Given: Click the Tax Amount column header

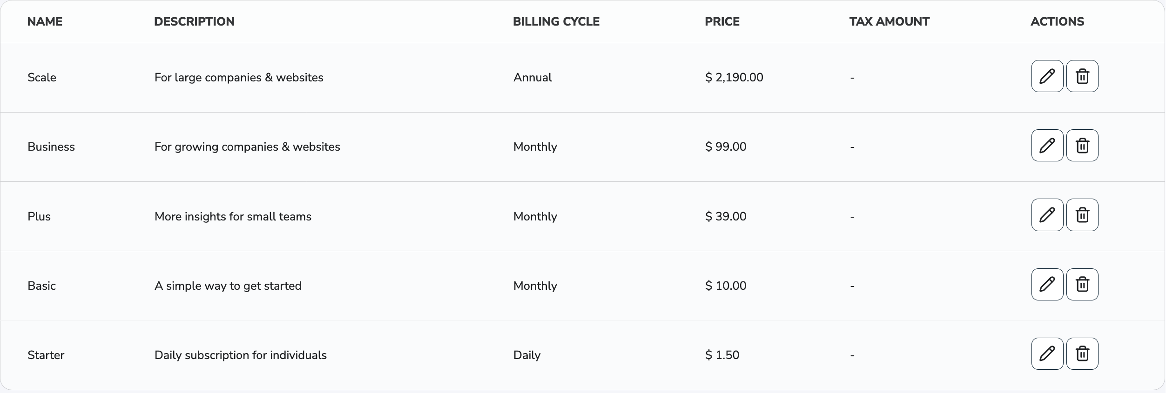Looking at the screenshot, I should pyautogui.click(x=889, y=21).
